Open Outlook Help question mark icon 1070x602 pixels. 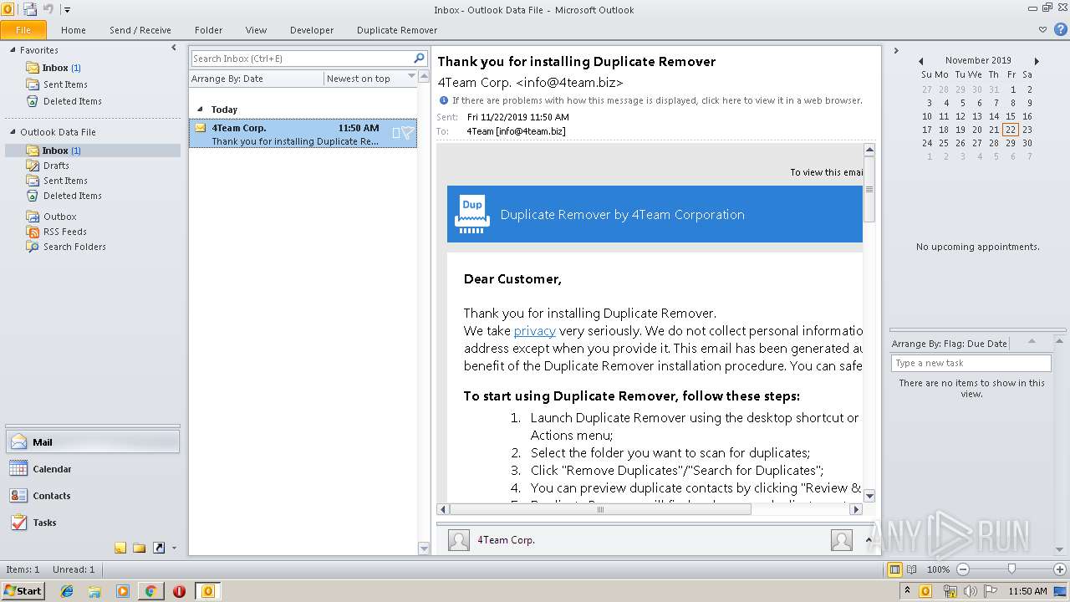tap(1059, 30)
